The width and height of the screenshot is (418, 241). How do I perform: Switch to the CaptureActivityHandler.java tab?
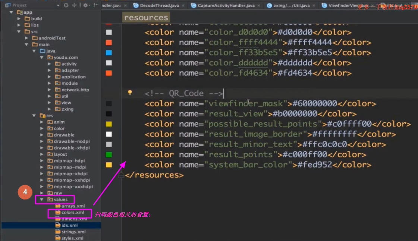(226, 6)
